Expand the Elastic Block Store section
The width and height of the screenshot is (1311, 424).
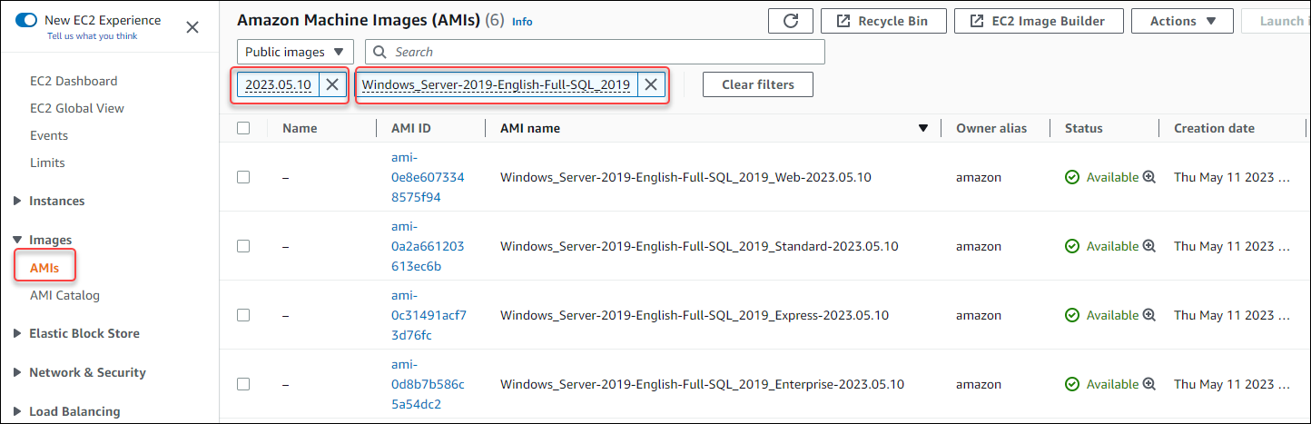pyautogui.click(x=84, y=333)
